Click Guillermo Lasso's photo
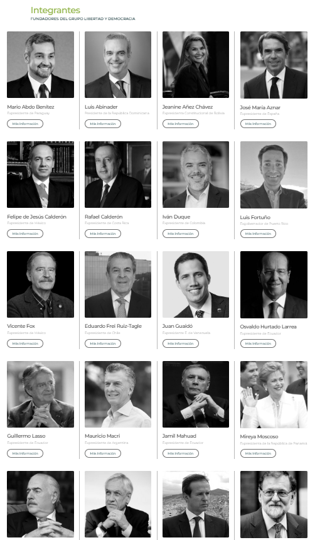The height and width of the screenshot is (540, 310). click(41, 394)
